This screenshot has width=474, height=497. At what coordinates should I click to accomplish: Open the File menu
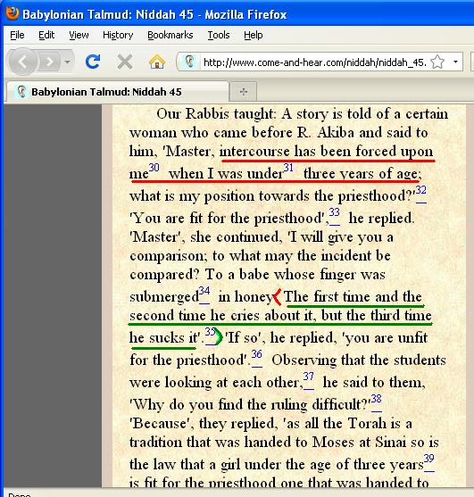coord(17,35)
